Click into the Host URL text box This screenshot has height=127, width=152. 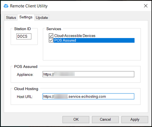coord(88,97)
